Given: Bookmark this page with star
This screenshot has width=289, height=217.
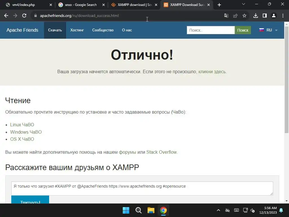Looking at the screenshot, I should 244,16.
